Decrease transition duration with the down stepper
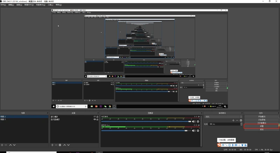The width and height of the screenshot is (280, 153). 241,125
